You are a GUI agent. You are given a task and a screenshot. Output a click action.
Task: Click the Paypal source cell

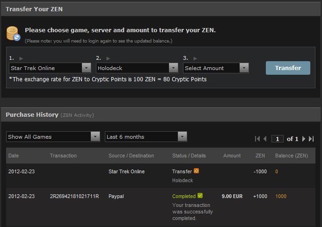[116, 196]
